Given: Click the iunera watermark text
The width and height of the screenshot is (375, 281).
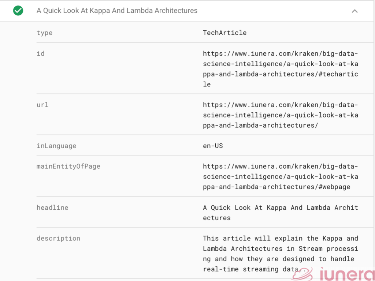Looking at the screenshot, I should pos(346,274).
